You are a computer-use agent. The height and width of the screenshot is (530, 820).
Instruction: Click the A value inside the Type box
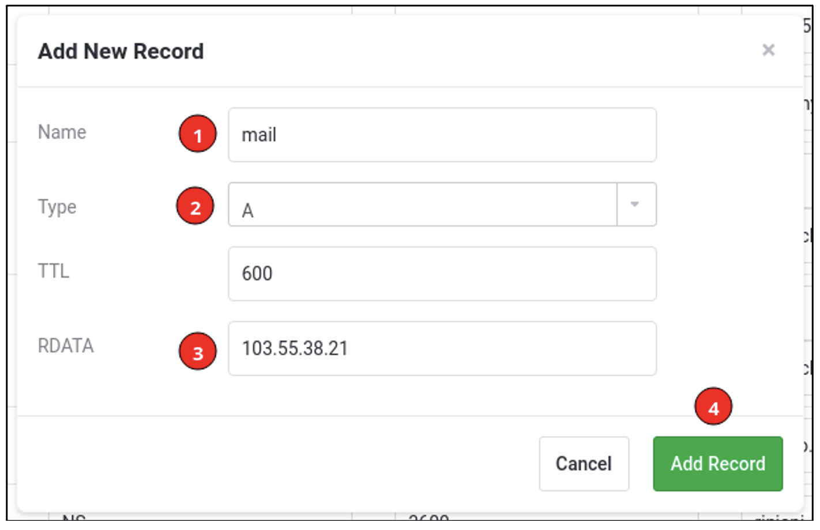tap(248, 210)
